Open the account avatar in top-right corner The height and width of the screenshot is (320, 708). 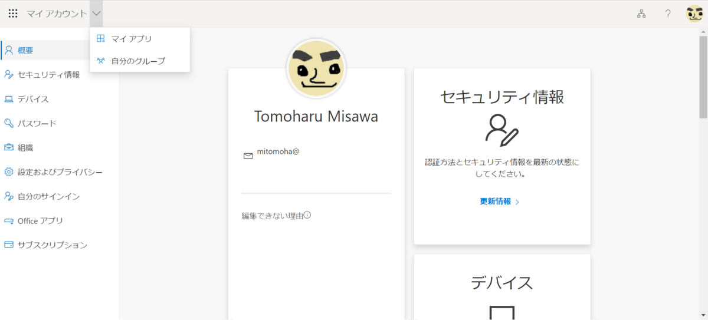pos(694,14)
